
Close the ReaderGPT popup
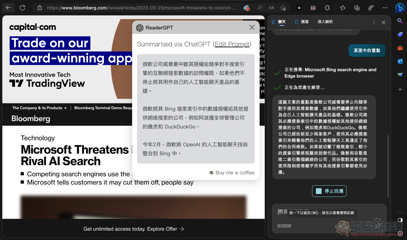[252, 27]
